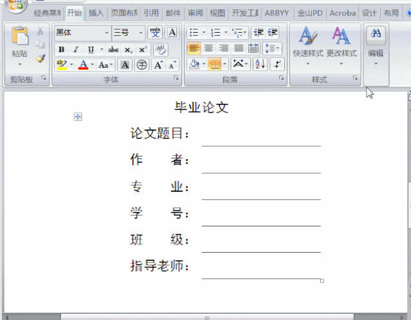Screen dimensions: 411x320
Task: Toggle strikethrough formatting
Action: [x=113, y=49]
